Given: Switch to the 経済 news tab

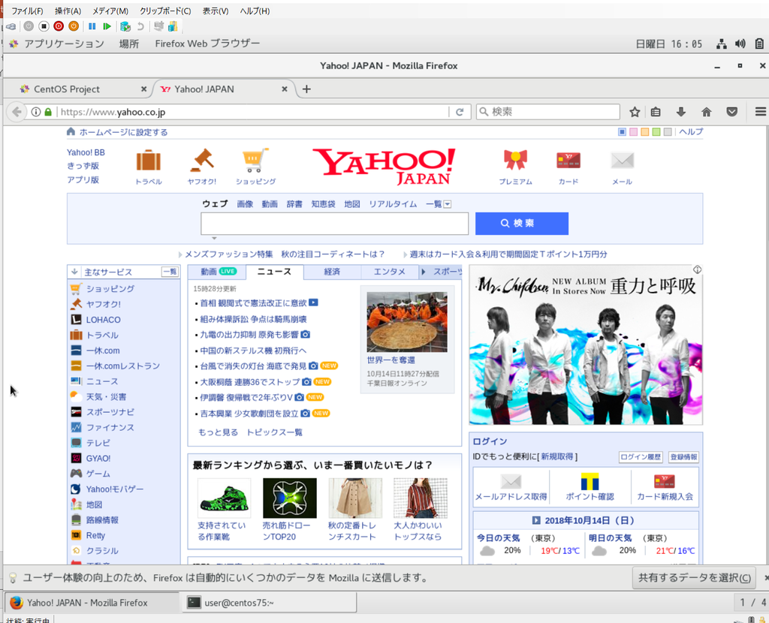Looking at the screenshot, I should tap(332, 272).
